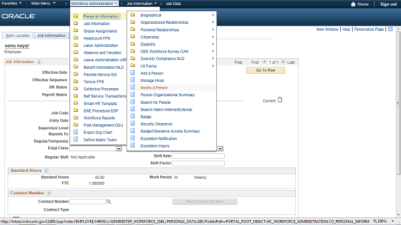Click in the Contract Number field

[x=88, y=201]
